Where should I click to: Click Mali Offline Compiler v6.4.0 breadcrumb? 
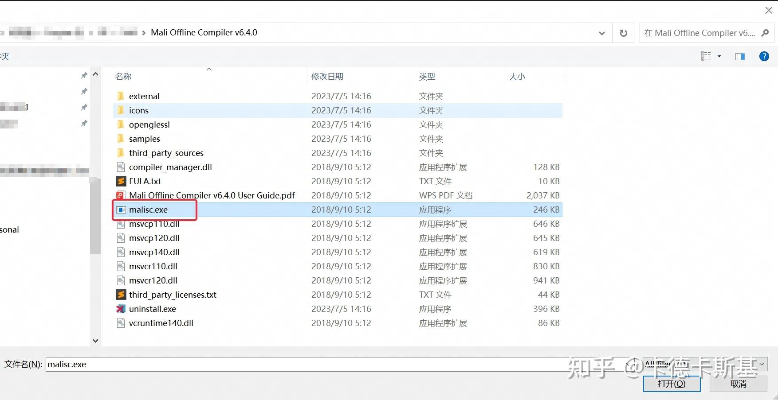[204, 32]
